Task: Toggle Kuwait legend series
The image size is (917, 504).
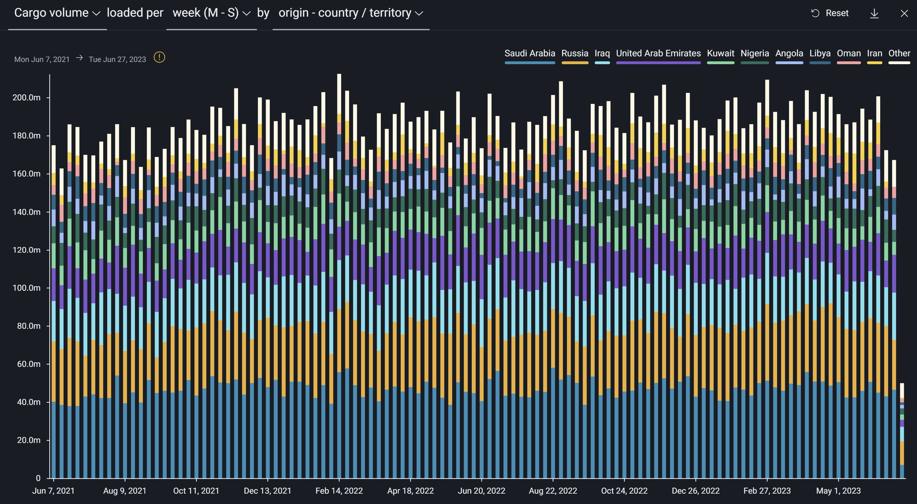Action: [720, 56]
